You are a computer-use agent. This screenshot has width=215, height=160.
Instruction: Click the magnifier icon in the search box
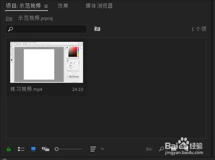click(x=11, y=29)
